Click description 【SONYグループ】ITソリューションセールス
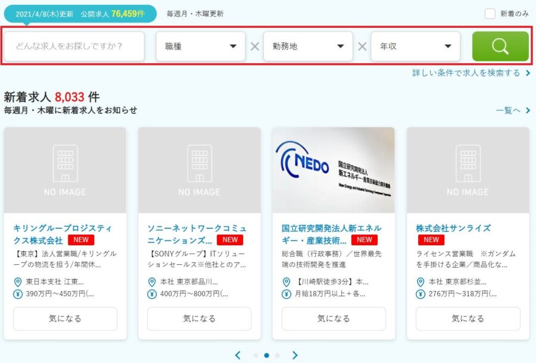The image size is (536, 363). (197, 259)
